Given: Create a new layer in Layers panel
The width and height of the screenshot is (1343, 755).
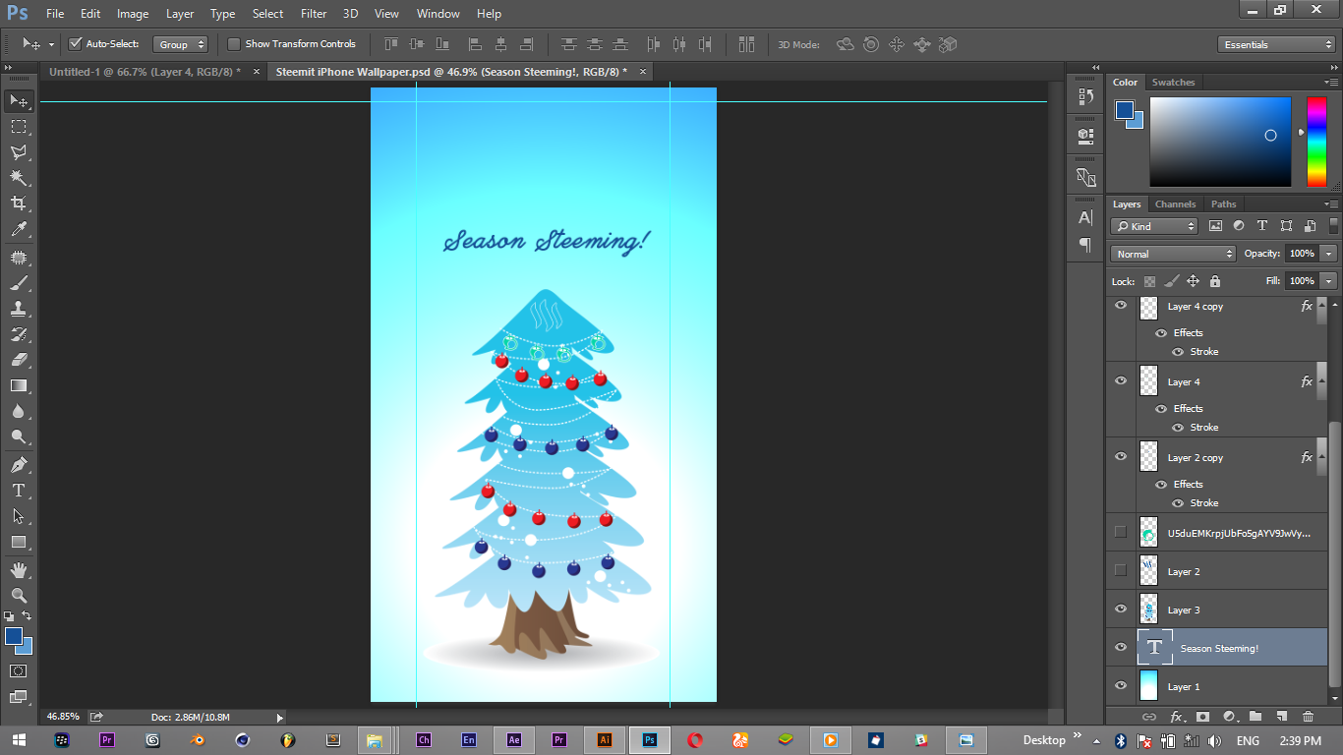Looking at the screenshot, I should tap(1281, 717).
